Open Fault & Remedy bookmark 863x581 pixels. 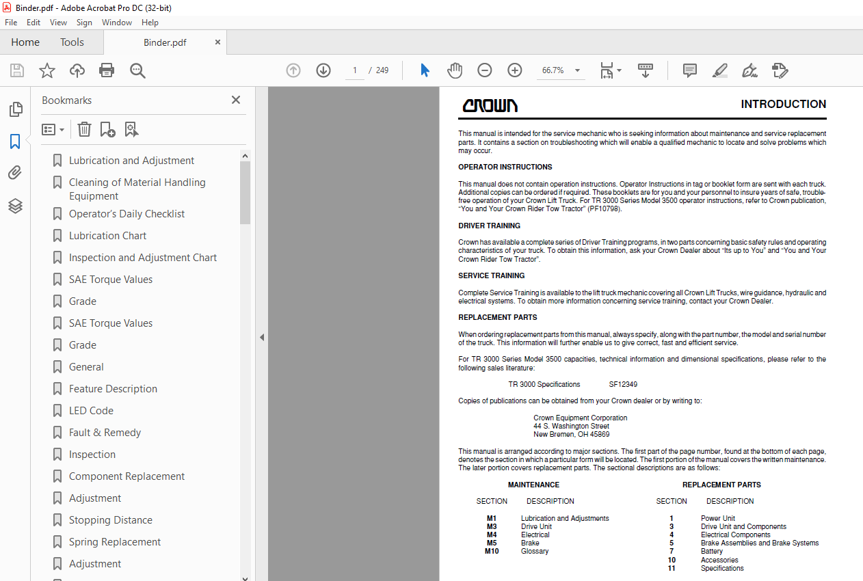click(105, 433)
